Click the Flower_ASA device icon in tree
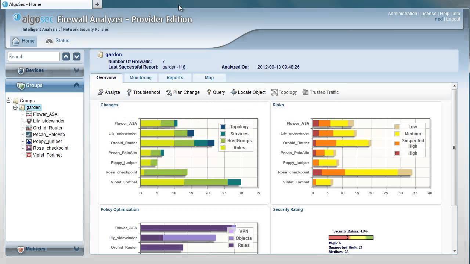Viewport: 470px width, 264px height. point(29,114)
